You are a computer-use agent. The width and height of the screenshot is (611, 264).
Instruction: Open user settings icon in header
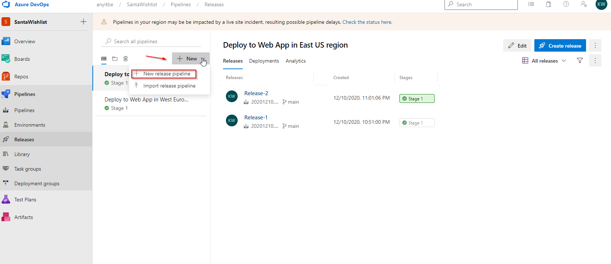(x=584, y=4)
